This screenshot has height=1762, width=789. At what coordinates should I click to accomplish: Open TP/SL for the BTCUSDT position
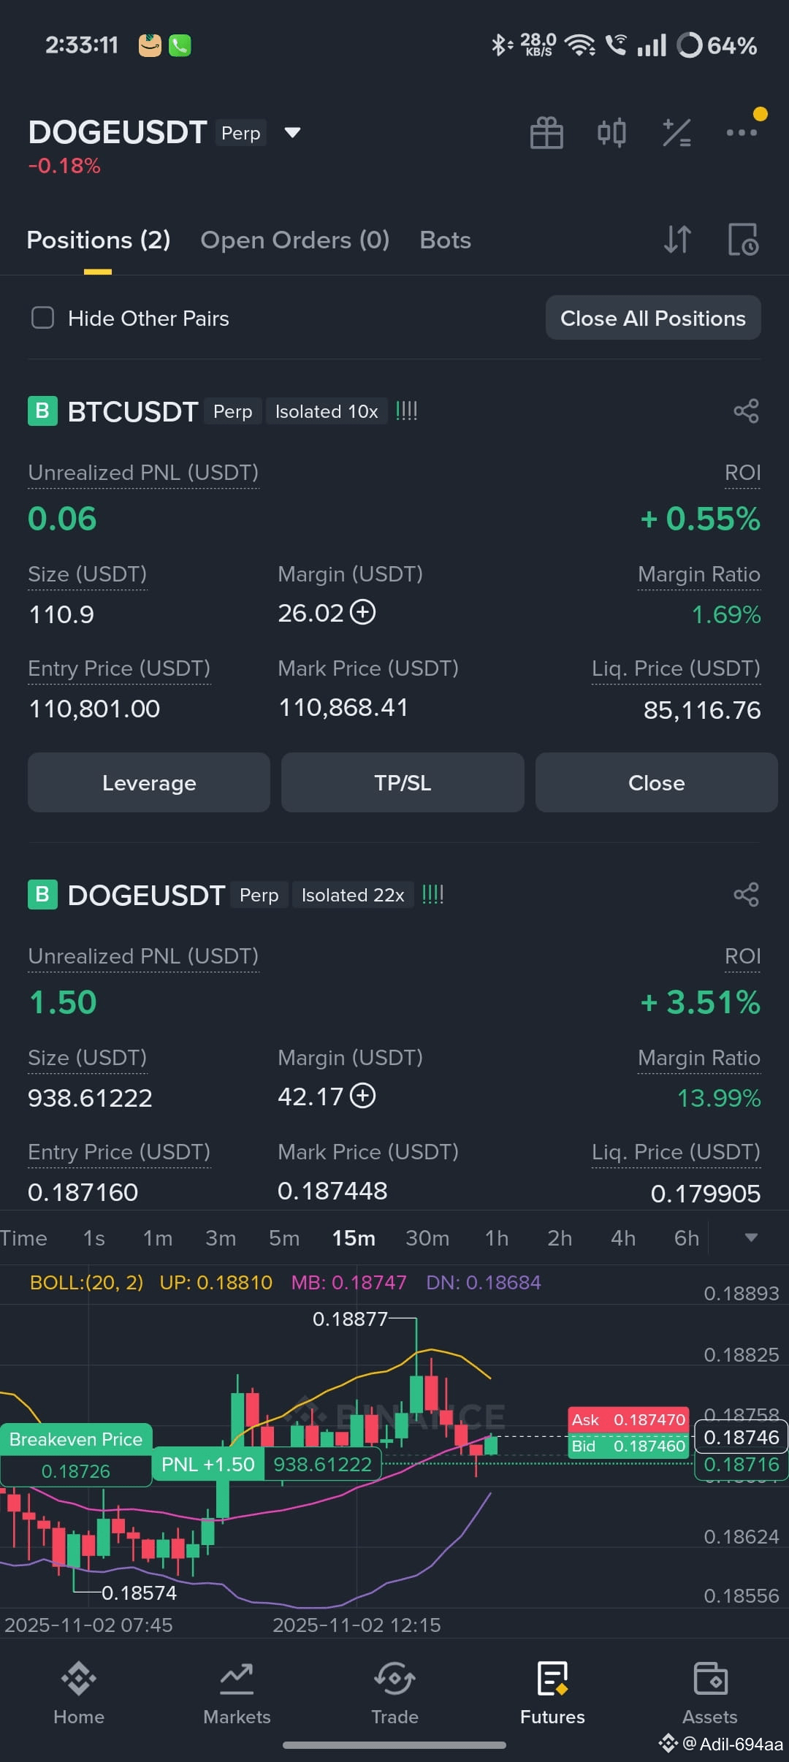[x=403, y=782]
